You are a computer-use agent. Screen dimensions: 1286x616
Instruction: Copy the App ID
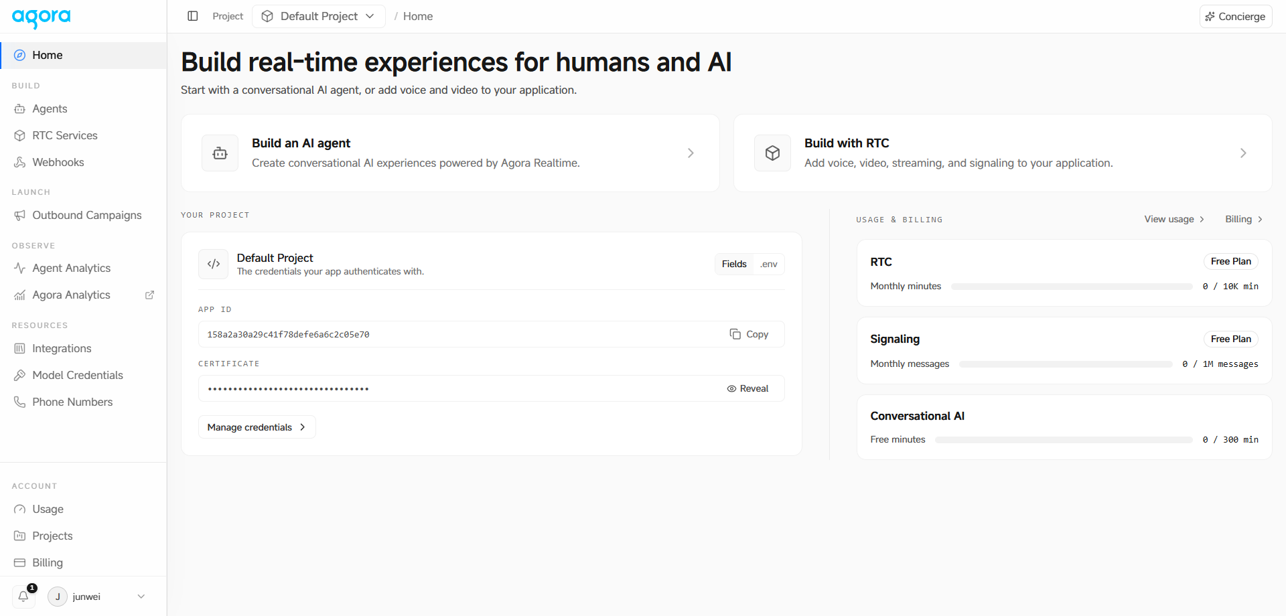749,334
